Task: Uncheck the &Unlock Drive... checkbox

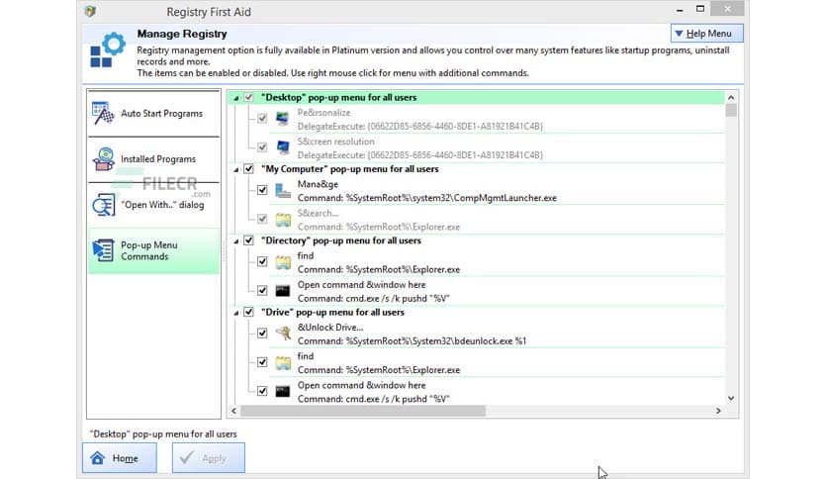Action: [x=262, y=334]
